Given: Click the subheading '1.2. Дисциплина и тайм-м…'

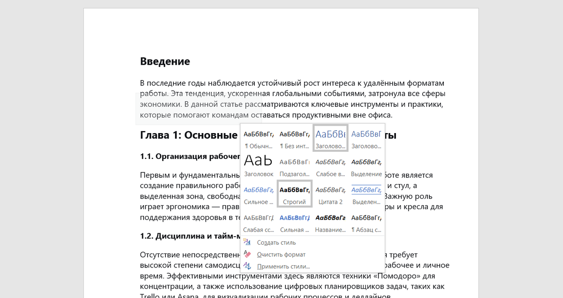Looking at the screenshot, I should click(x=190, y=236).
